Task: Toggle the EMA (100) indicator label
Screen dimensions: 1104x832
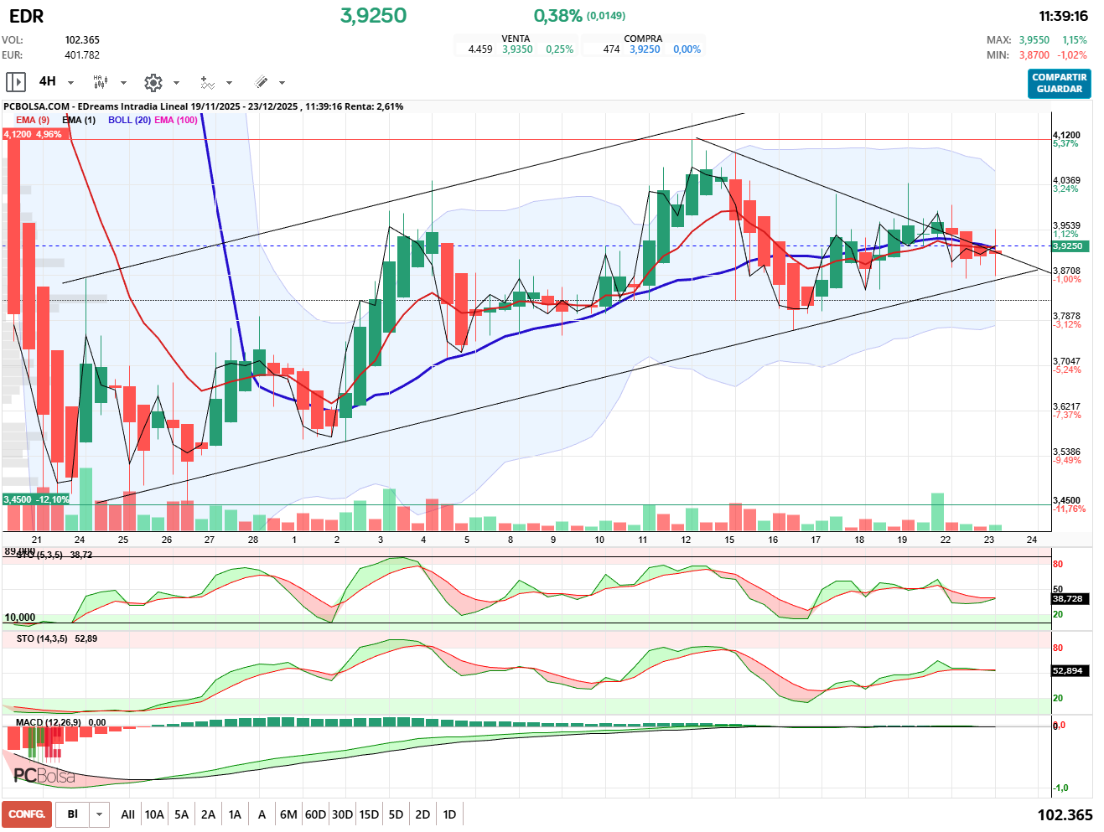Action: coord(176,120)
